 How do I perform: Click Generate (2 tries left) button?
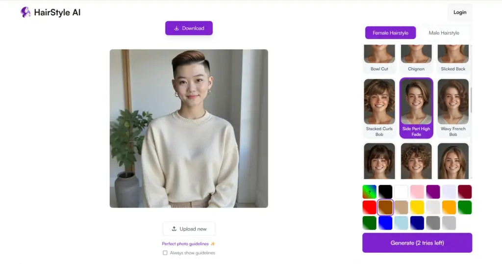click(417, 243)
